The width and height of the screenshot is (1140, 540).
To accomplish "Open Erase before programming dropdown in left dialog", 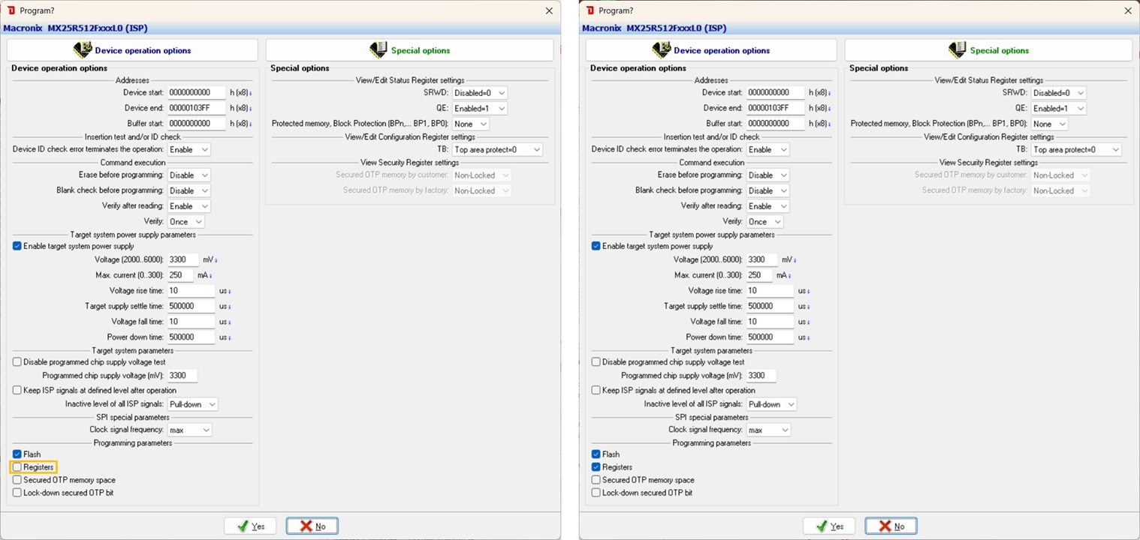I will click(x=188, y=175).
